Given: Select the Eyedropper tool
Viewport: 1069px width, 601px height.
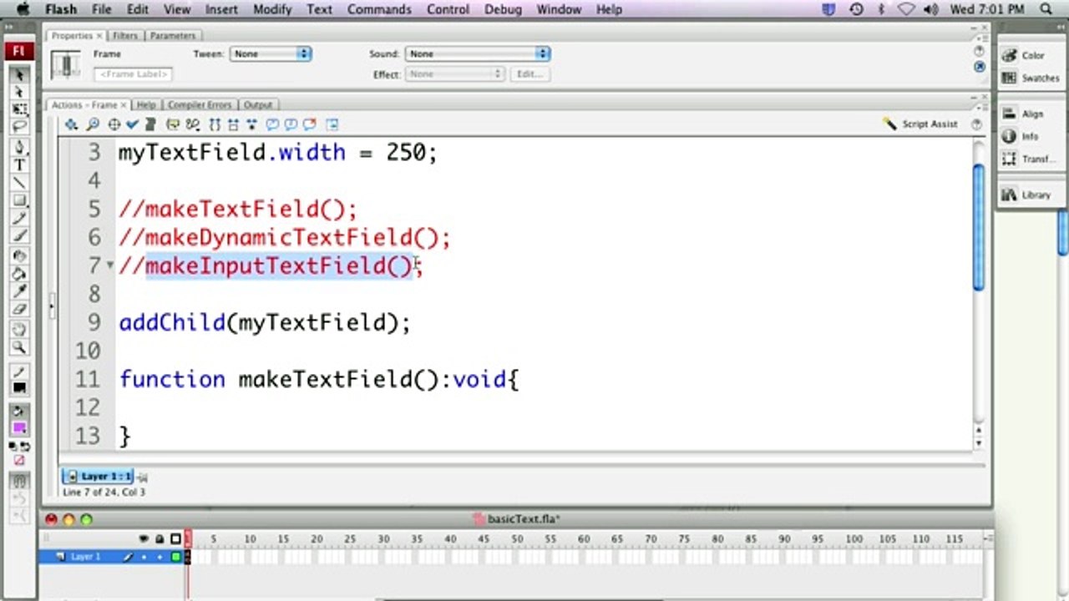Looking at the screenshot, I should pyautogui.click(x=19, y=291).
